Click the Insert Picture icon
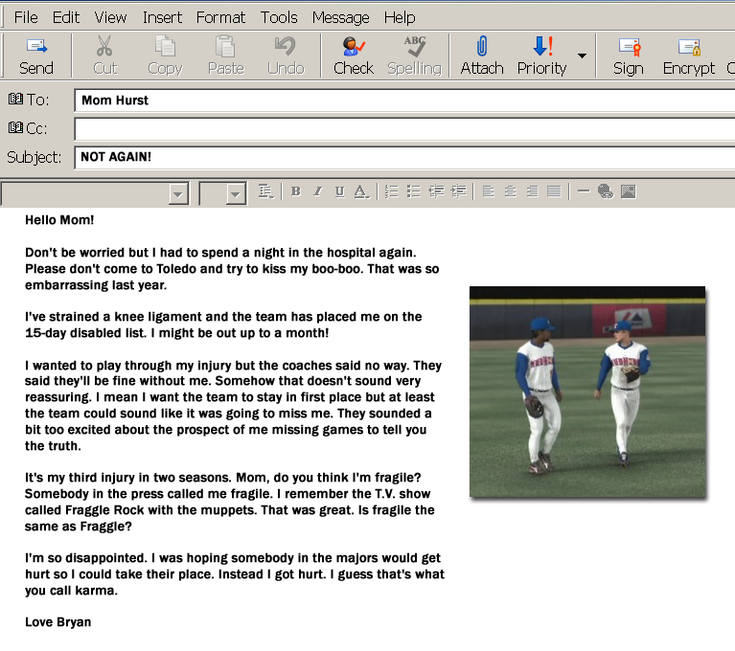Image resolution: width=735 pixels, height=651 pixels. [628, 191]
